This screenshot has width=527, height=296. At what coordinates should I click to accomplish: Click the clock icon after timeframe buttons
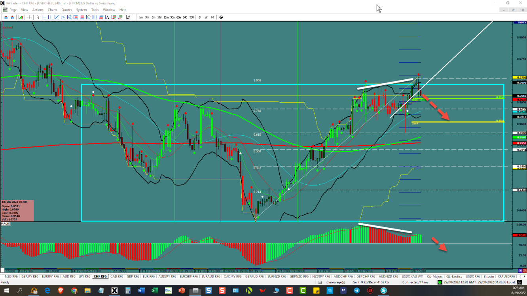(x=221, y=17)
